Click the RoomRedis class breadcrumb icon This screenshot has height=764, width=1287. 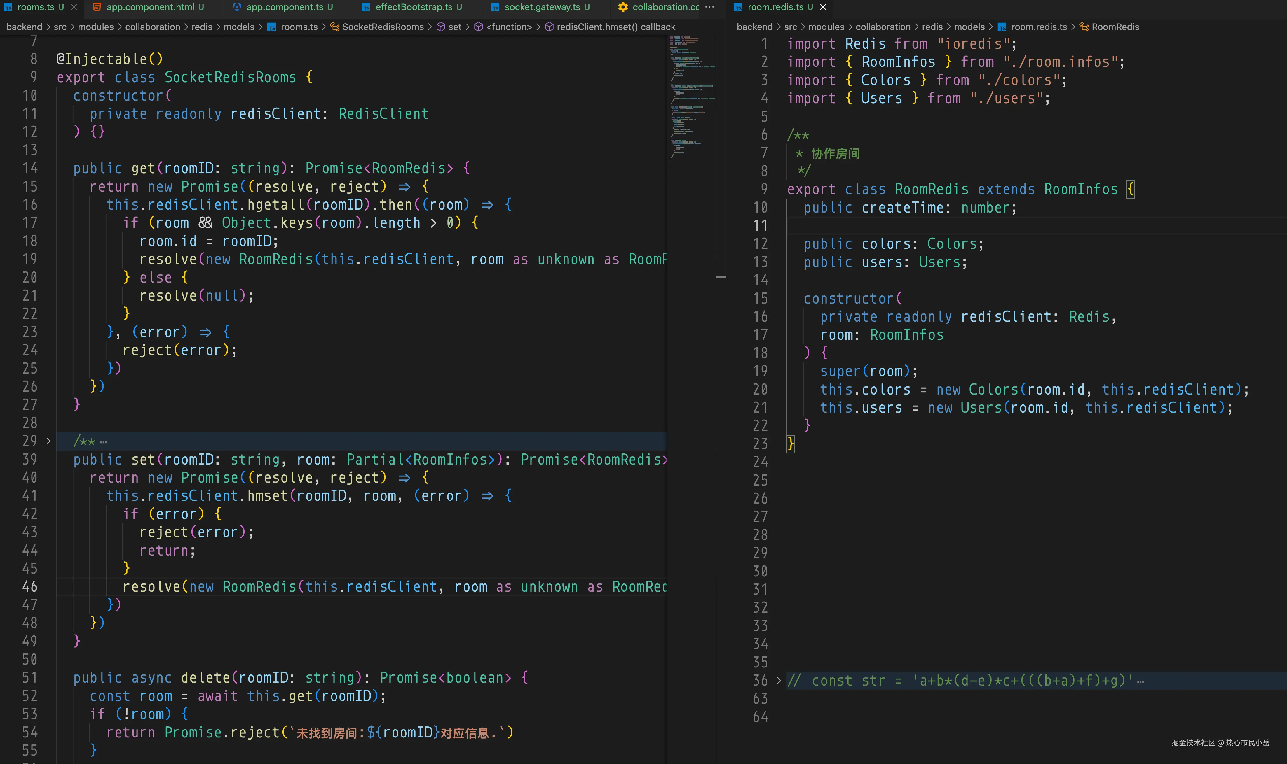[x=1084, y=27]
